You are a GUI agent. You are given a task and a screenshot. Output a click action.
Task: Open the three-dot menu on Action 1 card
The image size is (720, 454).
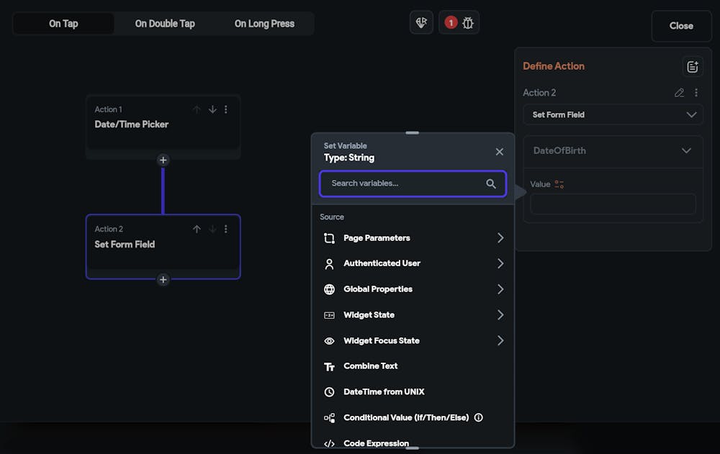[226, 109]
